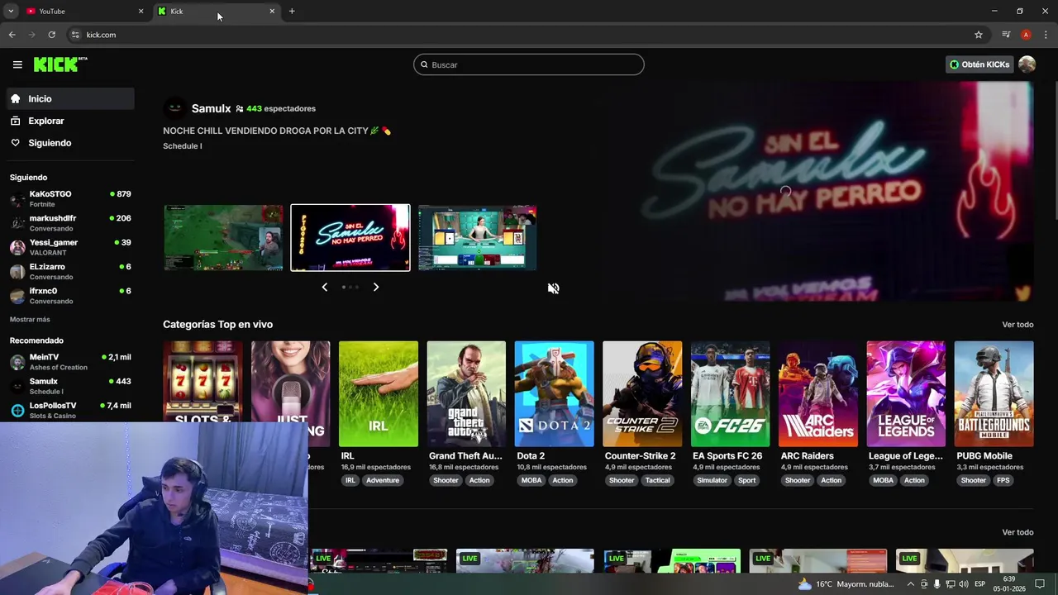Click the Schedule I category link
This screenshot has height=595, width=1058.
coord(183,146)
